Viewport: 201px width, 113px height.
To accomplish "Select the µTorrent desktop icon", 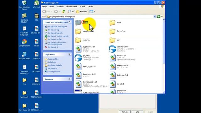I will [36, 4].
